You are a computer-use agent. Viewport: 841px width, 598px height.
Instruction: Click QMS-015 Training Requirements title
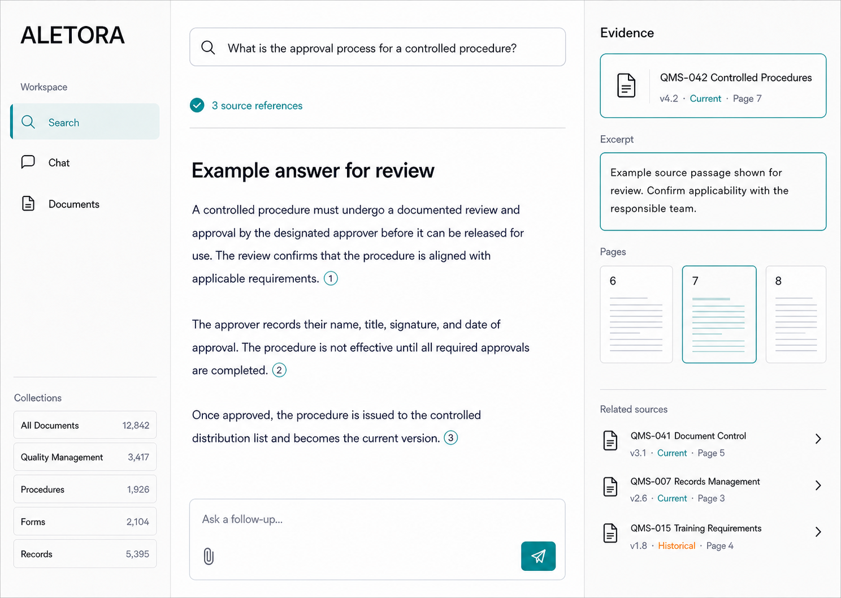(696, 528)
